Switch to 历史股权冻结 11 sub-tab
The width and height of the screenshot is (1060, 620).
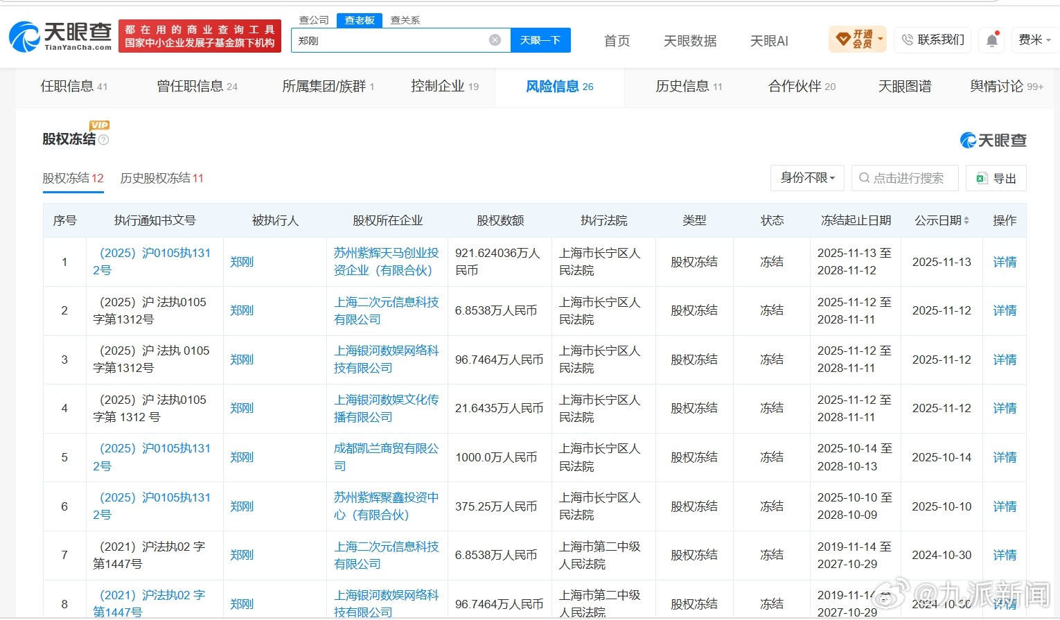pyautogui.click(x=162, y=178)
